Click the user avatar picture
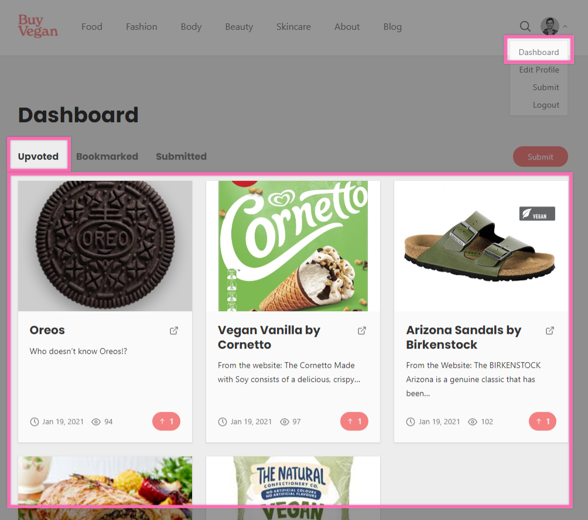Image resolution: width=588 pixels, height=520 pixels. tap(549, 26)
